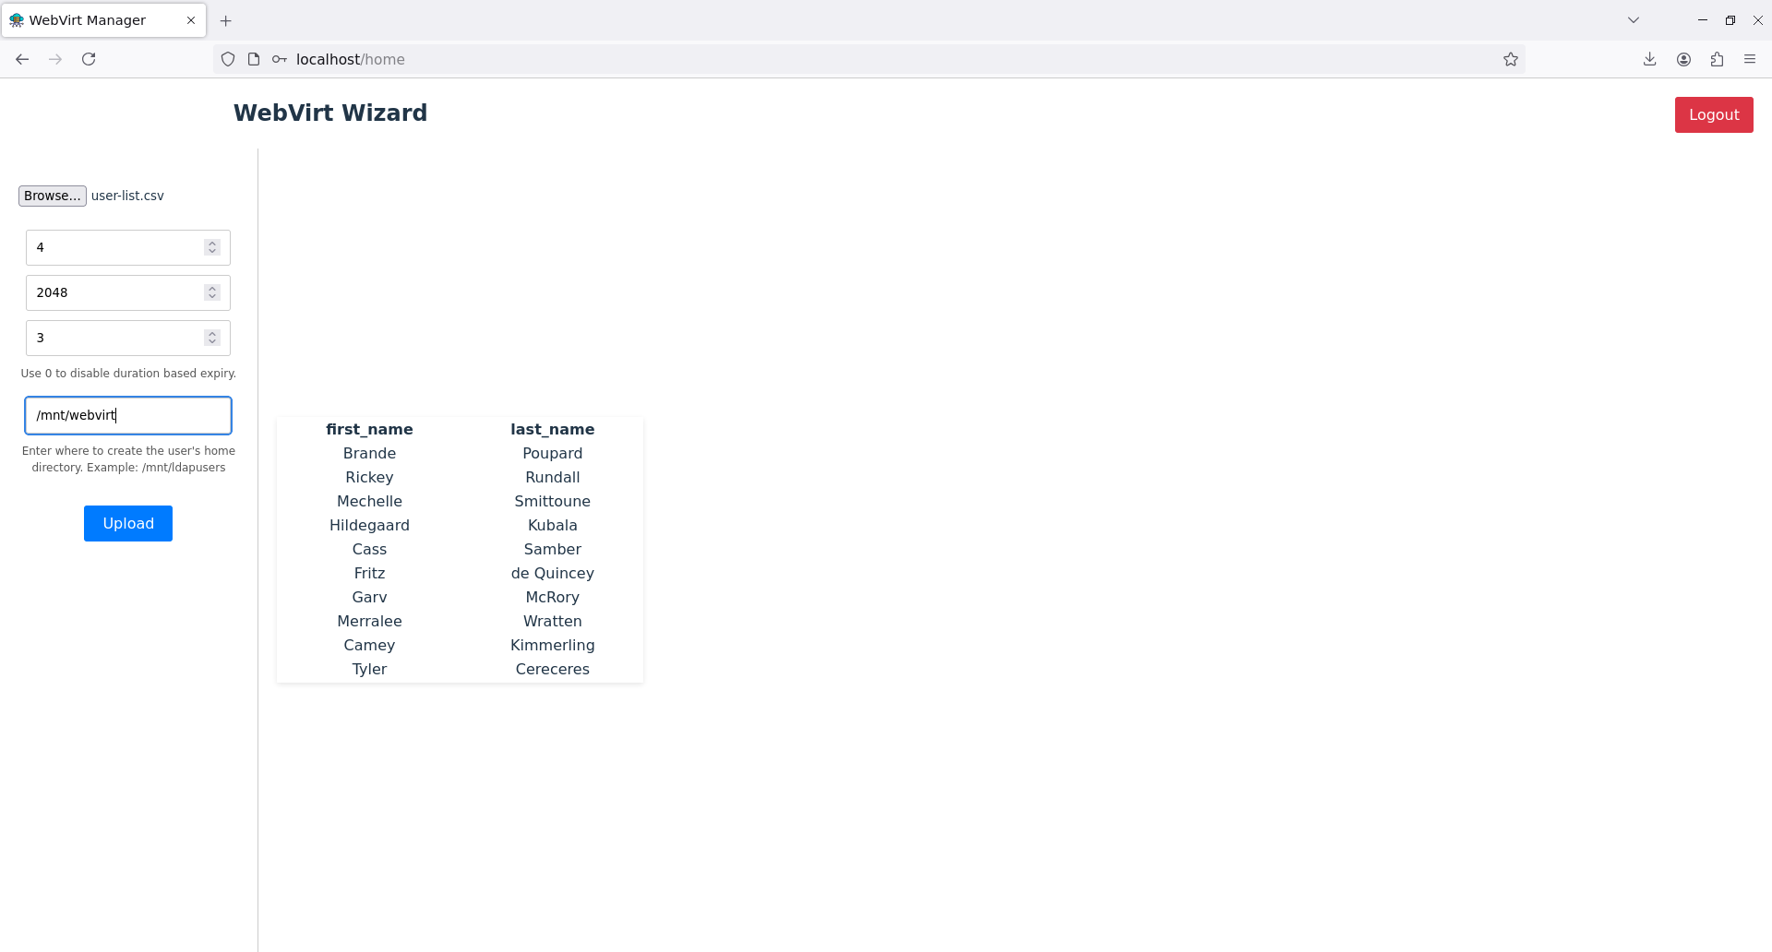
Task: Select the Rundall last name cell
Action: pyautogui.click(x=553, y=477)
